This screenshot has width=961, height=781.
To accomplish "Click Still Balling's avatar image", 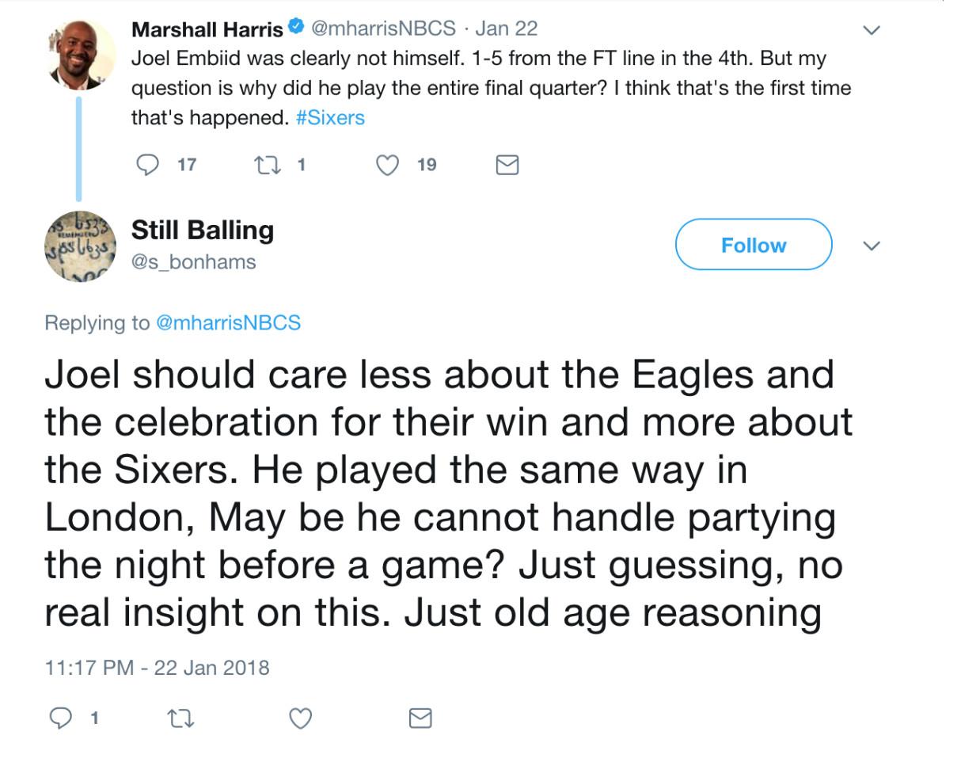I will point(79,246).
